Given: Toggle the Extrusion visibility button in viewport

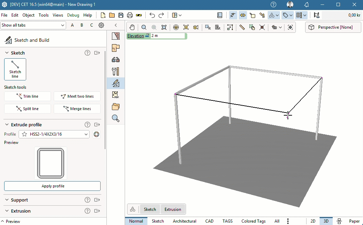Looking at the screenshot, I should click(x=173, y=209).
